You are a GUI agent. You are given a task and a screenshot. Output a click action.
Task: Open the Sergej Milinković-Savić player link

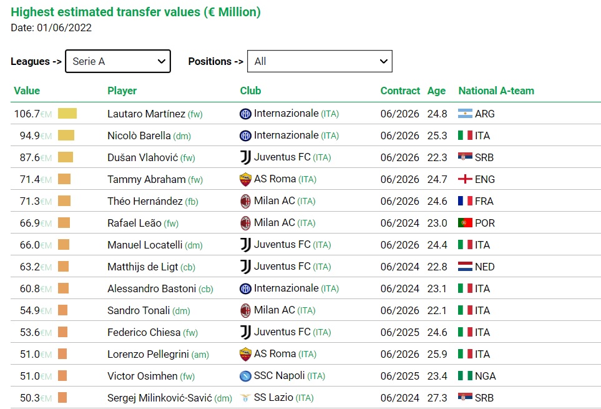(159, 398)
